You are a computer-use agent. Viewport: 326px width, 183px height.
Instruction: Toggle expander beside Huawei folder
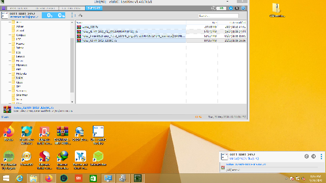coord(10,44)
